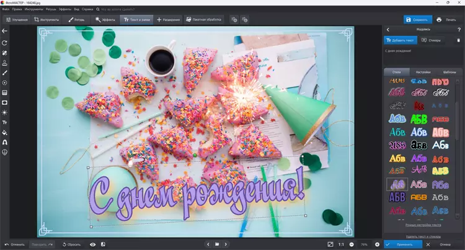
Task: Click Повторить redo button
Action: coord(42,244)
